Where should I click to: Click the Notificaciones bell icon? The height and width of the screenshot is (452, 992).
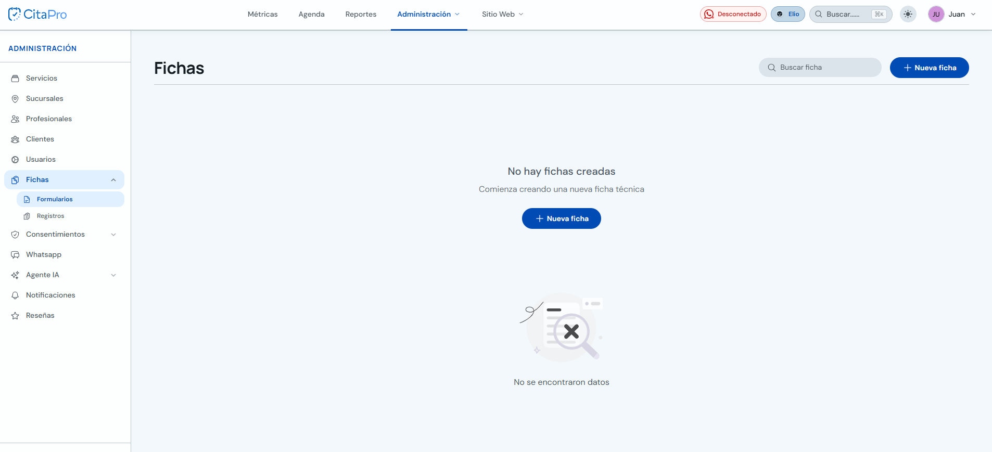point(15,295)
